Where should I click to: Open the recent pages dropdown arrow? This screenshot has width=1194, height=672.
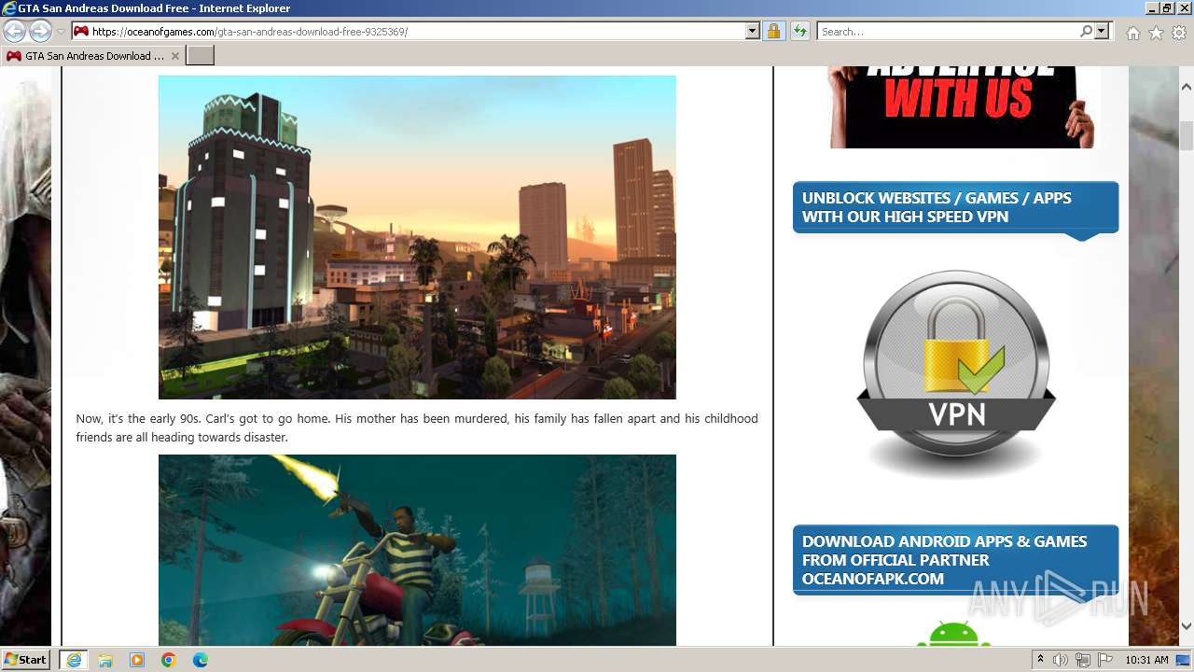[62, 32]
